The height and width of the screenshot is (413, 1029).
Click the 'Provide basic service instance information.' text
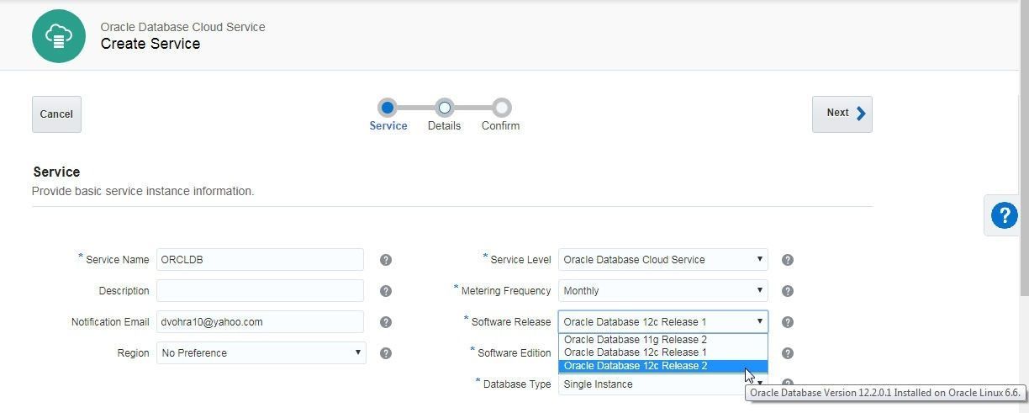point(143,191)
